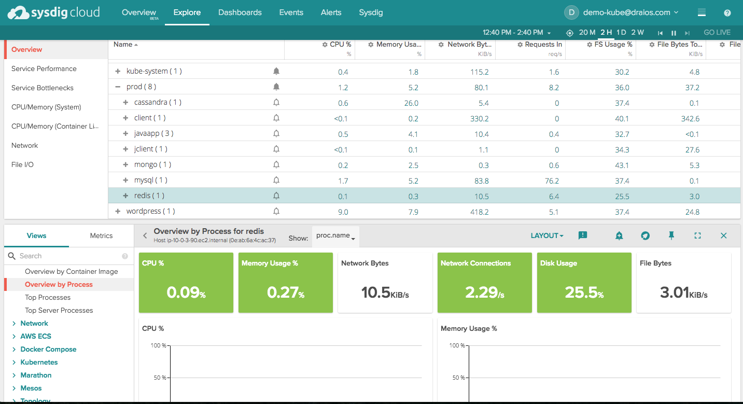Sort the table by Name column
Screen dimensions: 743x404
125,45
